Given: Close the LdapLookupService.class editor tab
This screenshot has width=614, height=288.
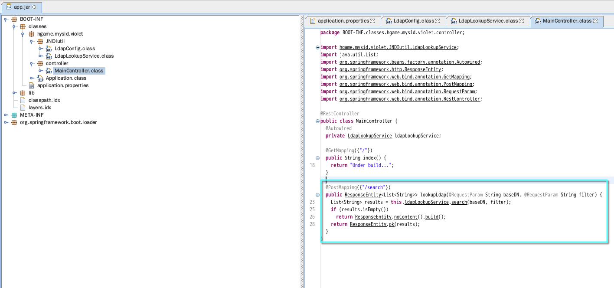Looking at the screenshot, I should 522,21.
